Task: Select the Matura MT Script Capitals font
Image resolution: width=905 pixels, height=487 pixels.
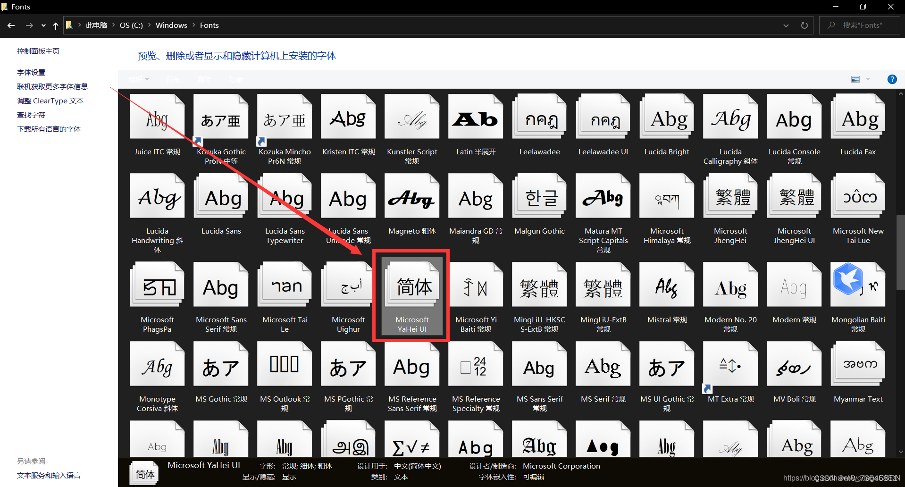Action: tap(603, 213)
